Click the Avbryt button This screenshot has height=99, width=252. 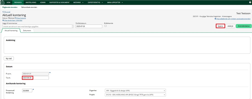[x=230, y=26]
